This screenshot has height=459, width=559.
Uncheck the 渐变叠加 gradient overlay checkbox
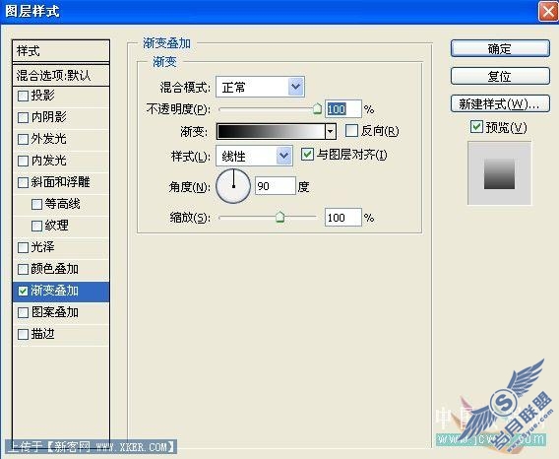pos(24,291)
